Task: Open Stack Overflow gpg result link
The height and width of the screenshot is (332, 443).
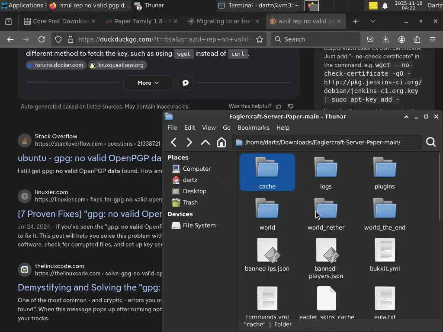Action: 90,158
